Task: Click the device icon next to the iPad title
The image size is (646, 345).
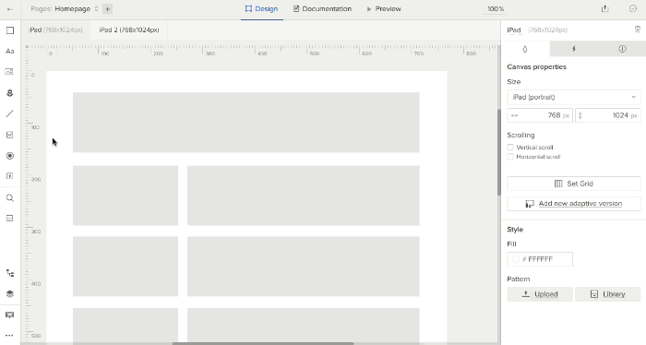Action: [638, 30]
